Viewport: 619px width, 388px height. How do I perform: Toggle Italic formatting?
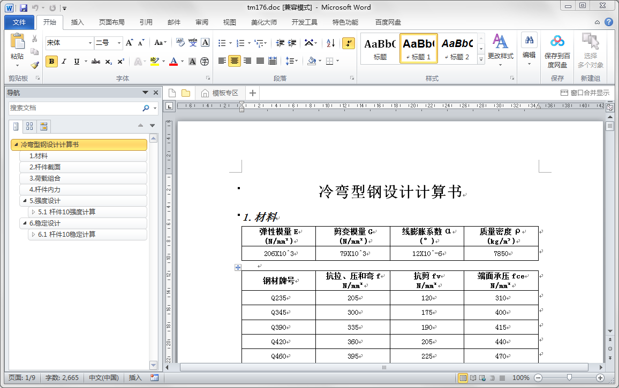pos(64,61)
